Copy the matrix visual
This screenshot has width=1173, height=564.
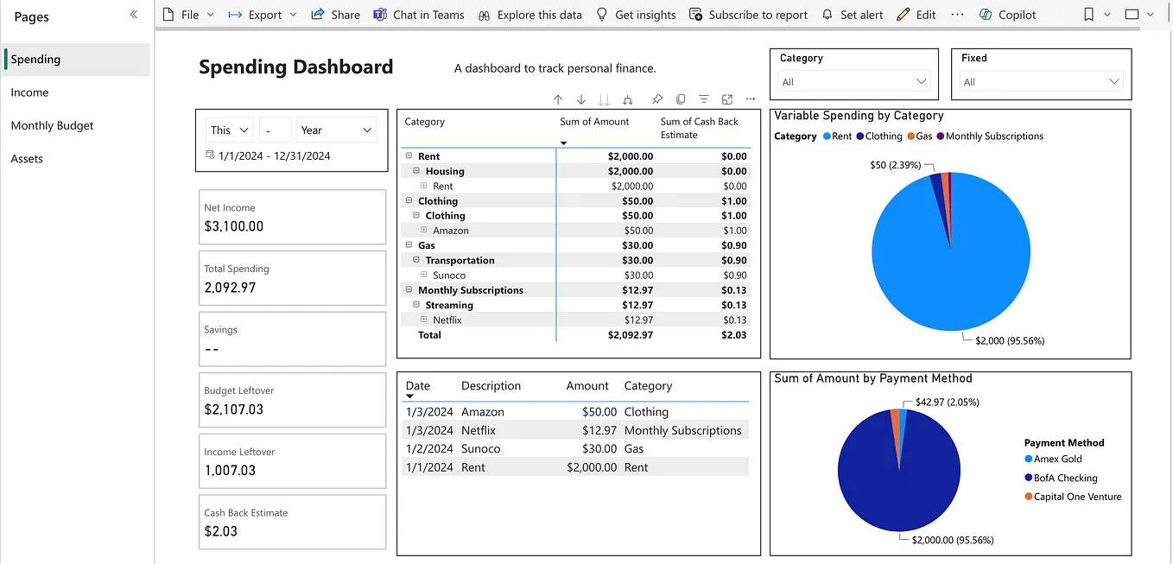coord(681,99)
